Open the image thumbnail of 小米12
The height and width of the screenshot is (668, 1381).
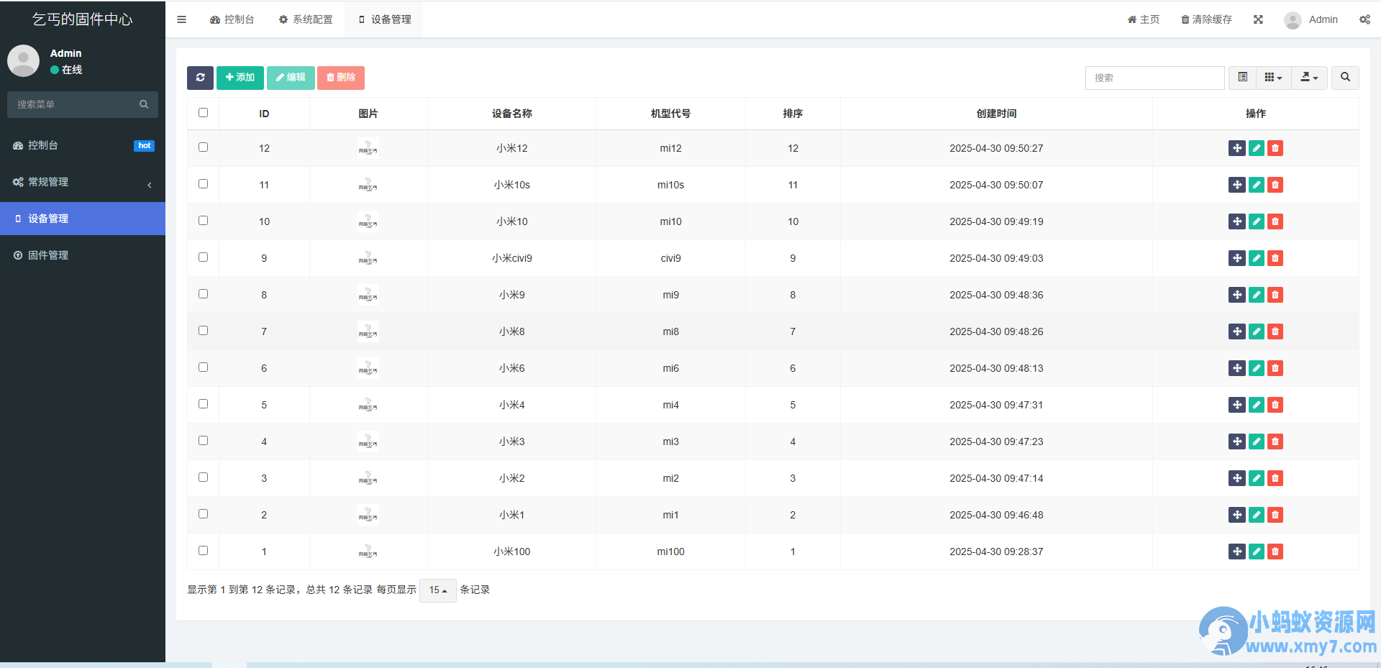click(368, 148)
